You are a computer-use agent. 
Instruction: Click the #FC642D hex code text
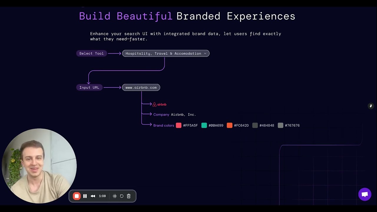242,125
